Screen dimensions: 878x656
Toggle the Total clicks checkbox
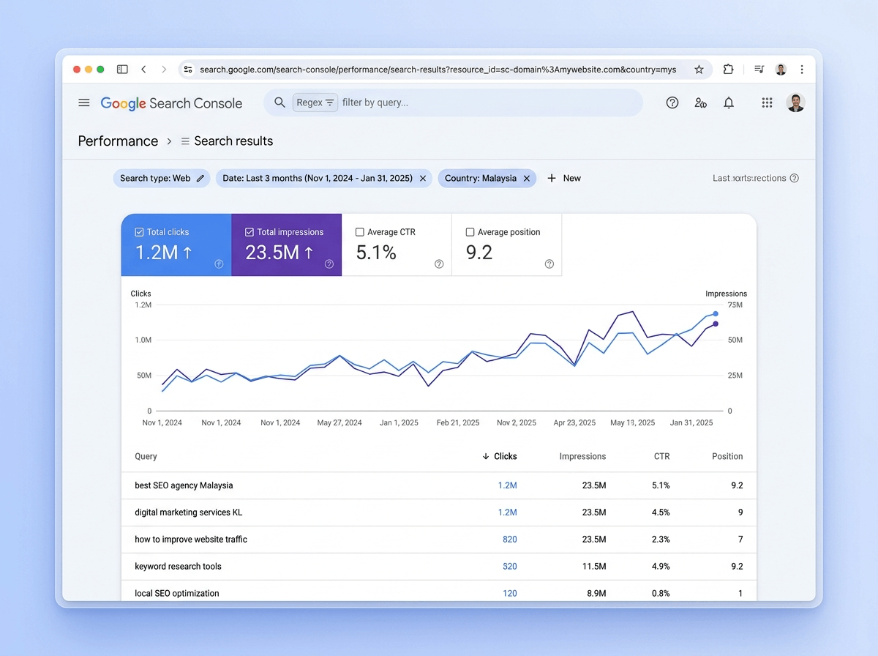pyautogui.click(x=139, y=232)
